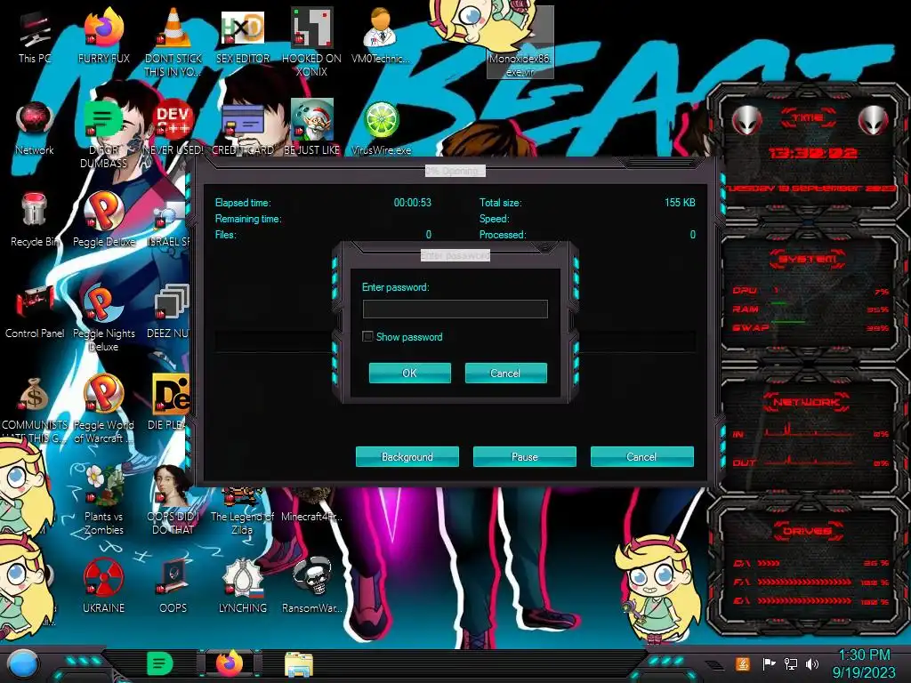The width and height of the screenshot is (911, 683).
Task: Select the DIE PLEA Delphi icon
Action: 170,402
